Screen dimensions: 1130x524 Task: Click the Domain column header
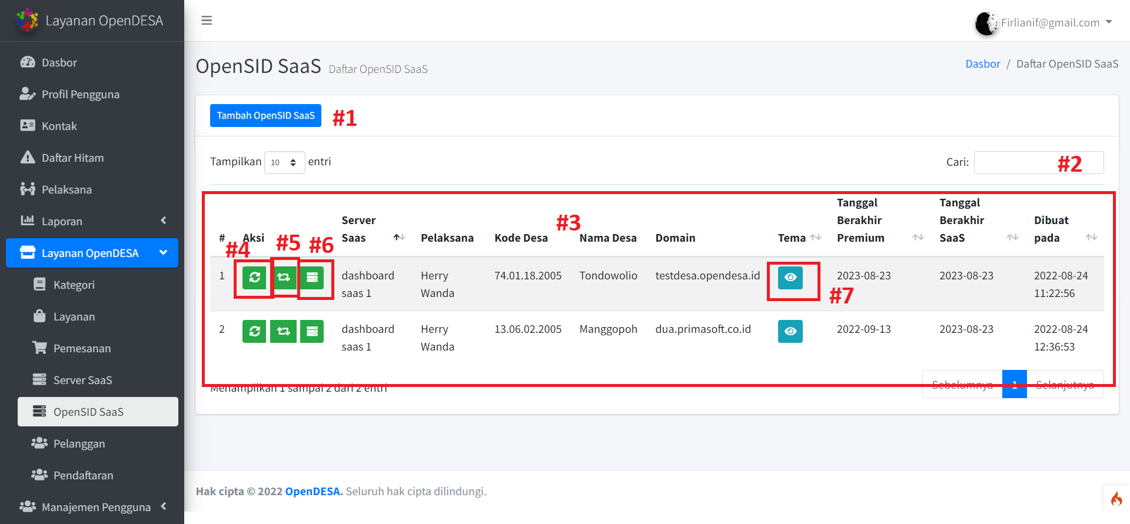[675, 238]
